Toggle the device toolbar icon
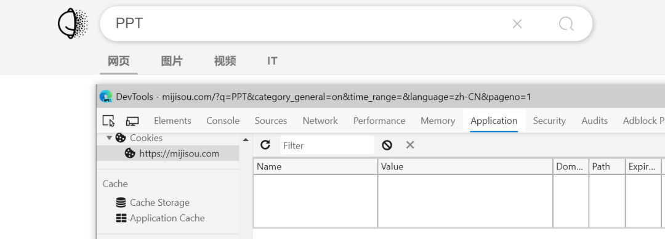The image size is (665, 239). (x=132, y=121)
